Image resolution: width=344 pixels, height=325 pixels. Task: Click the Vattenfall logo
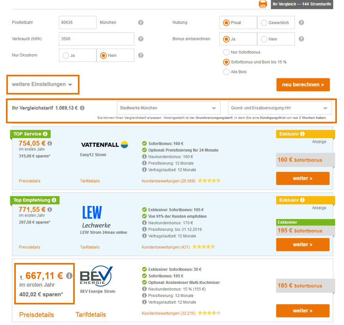pyautogui.click(x=105, y=145)
